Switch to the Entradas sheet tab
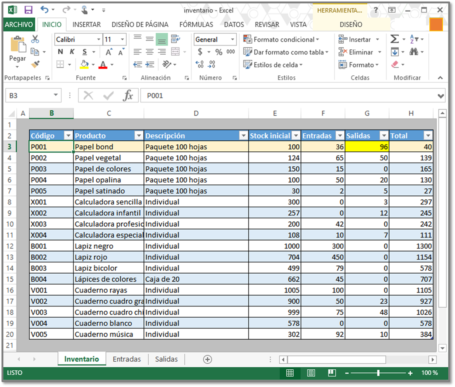Viewport: 455px width, 387px height. [126, 359]
